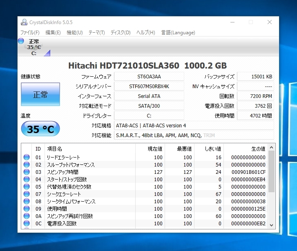Click the serial number field STF607MS0RBX4K
Viewport: 297px width, 251px height.
coord(149,87)
